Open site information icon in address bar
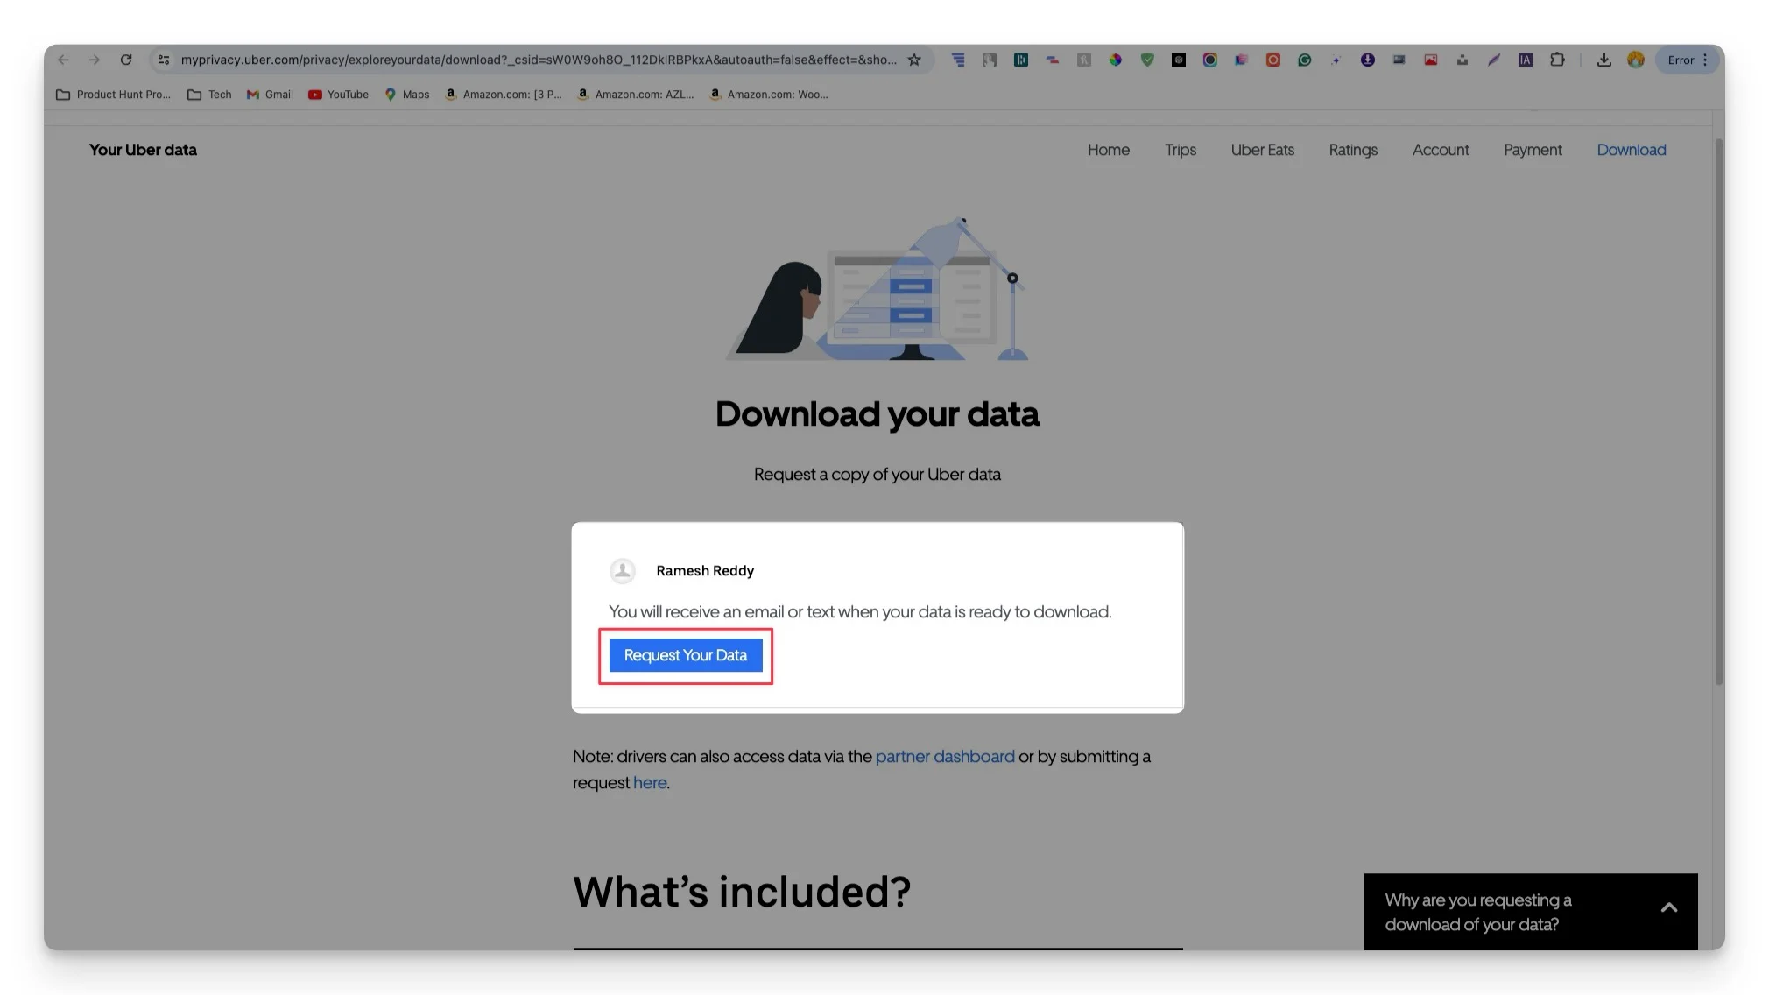Screen dimensions: 1769x995 (164, 60)
